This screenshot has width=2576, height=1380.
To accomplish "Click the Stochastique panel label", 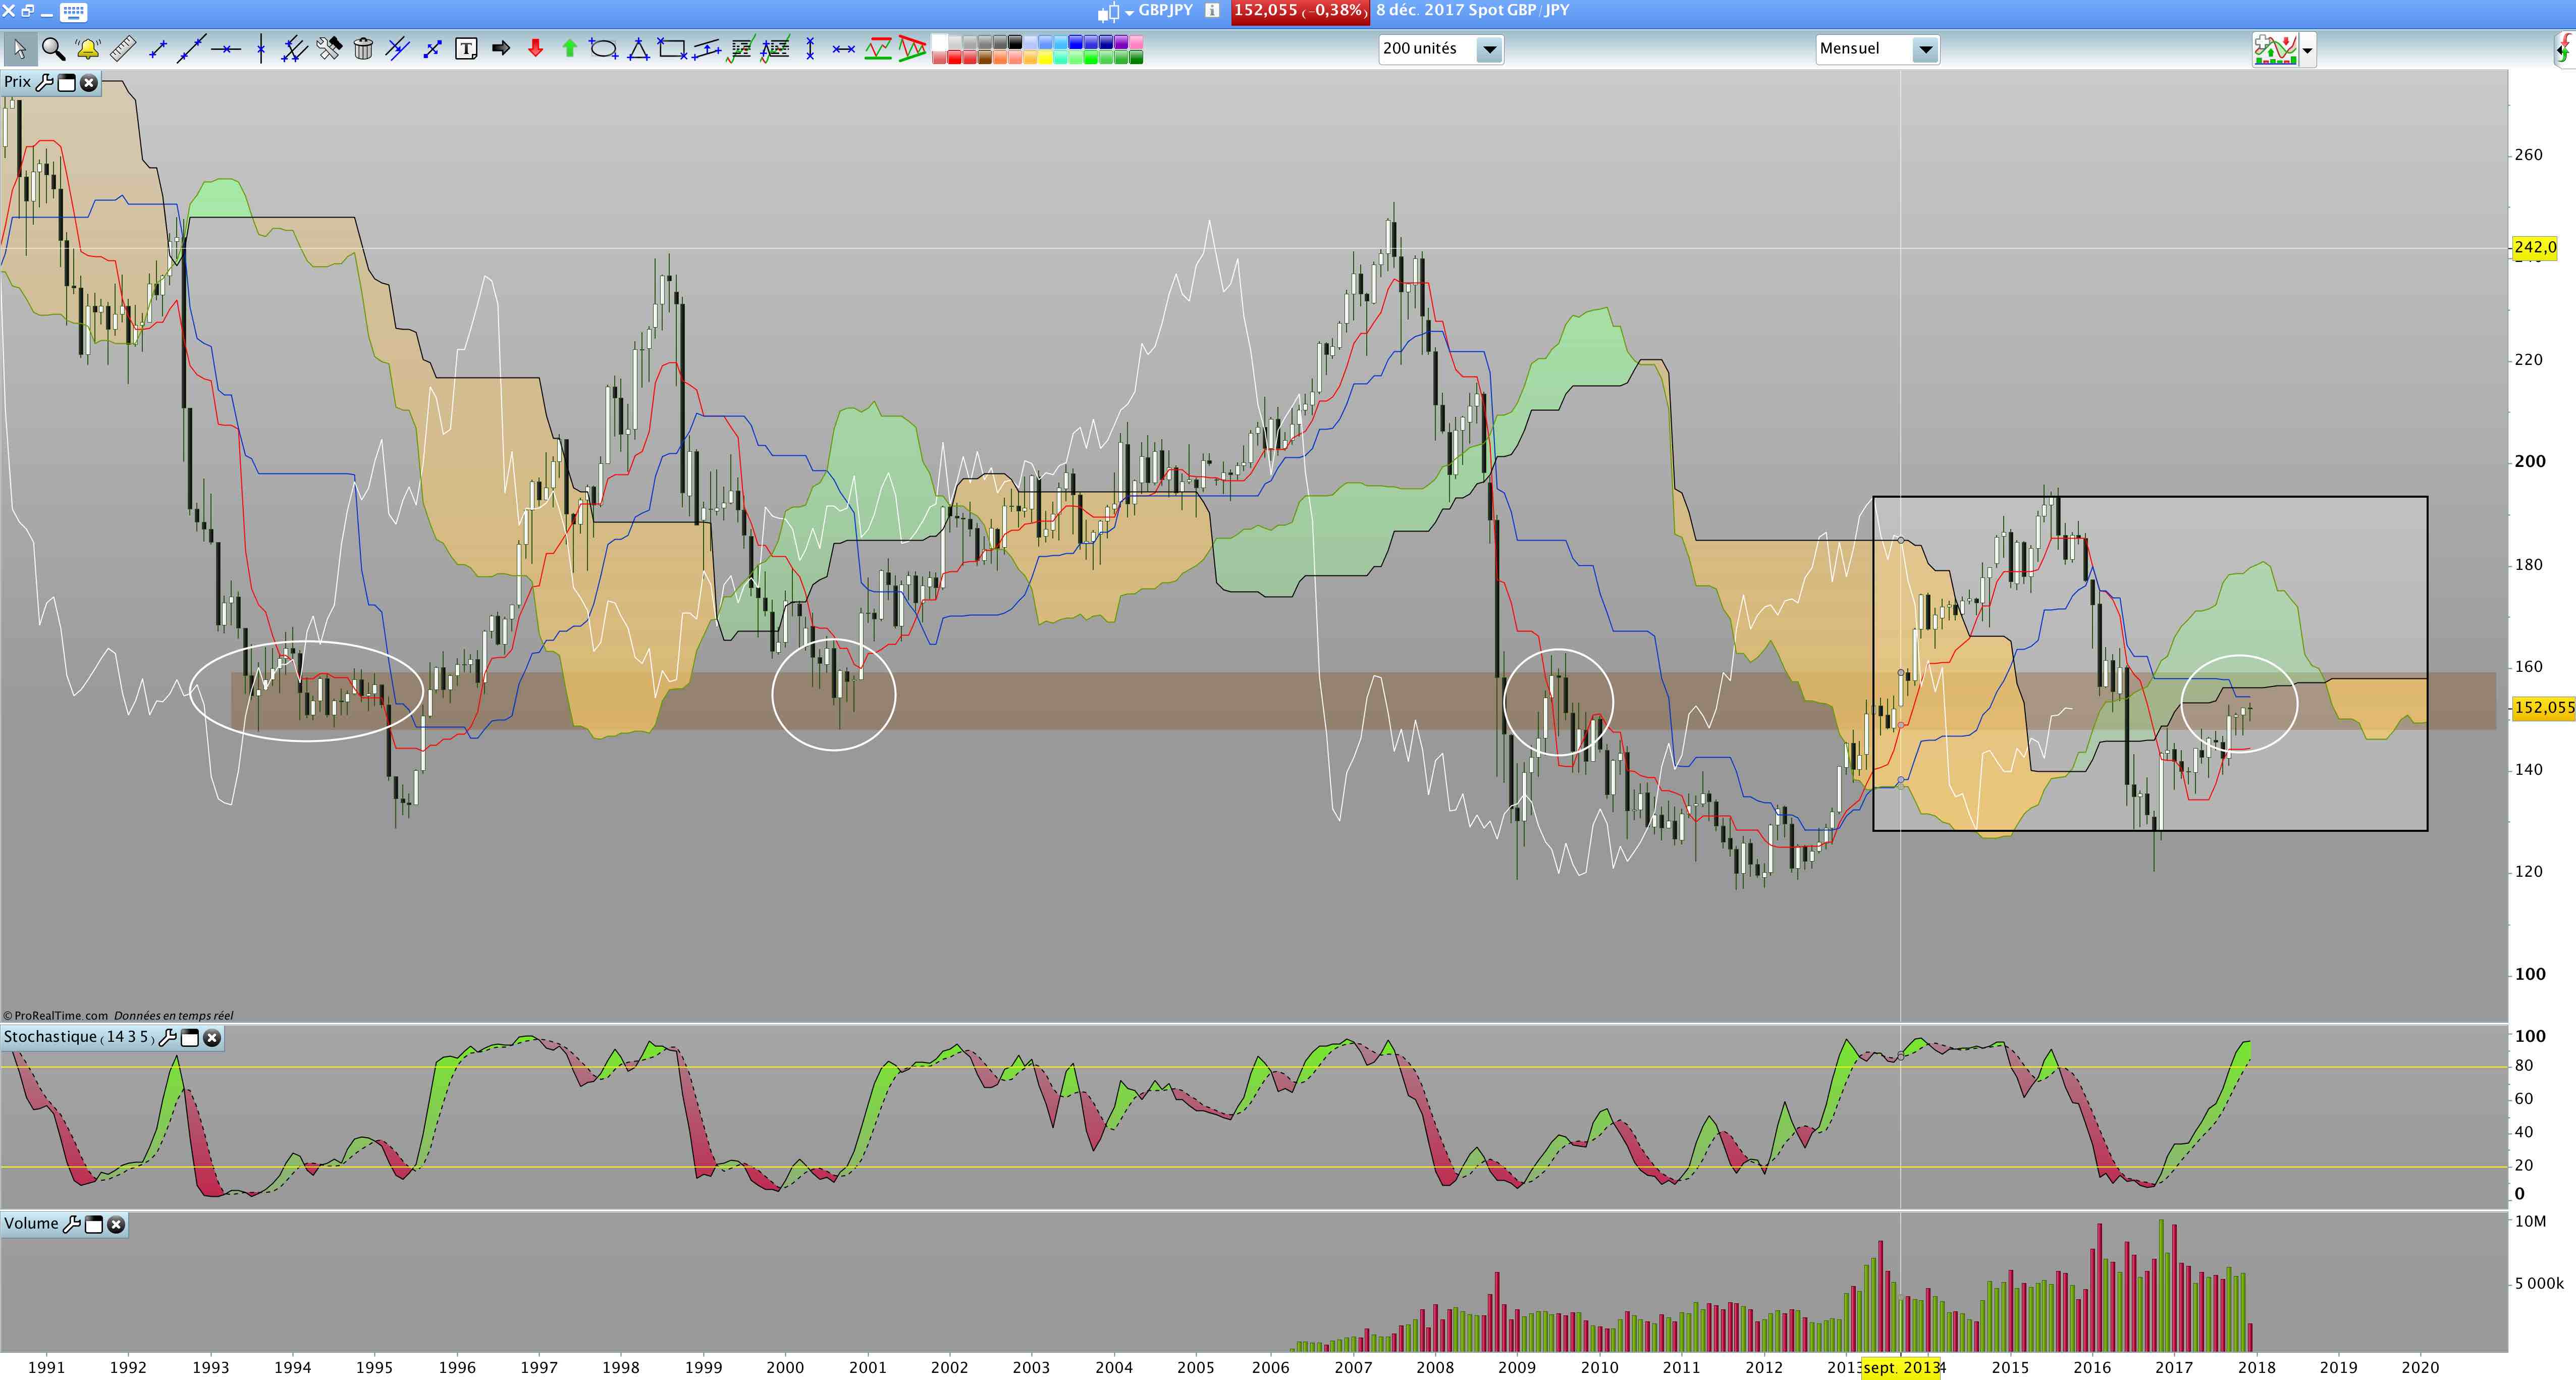I will [x=78, y=1037].
